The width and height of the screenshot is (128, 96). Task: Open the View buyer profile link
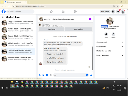pyautogui.click(x=71, y=36)
